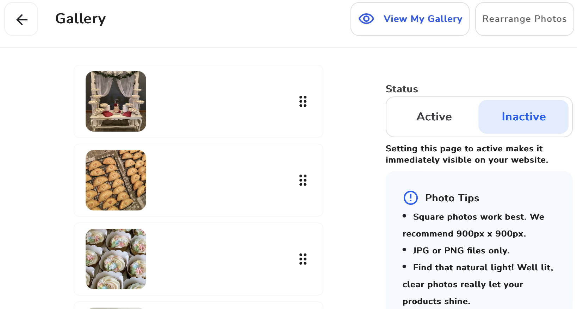Click the Rearrange Photos button
This screenshot has height=309, width=577.
click(525, 19)
